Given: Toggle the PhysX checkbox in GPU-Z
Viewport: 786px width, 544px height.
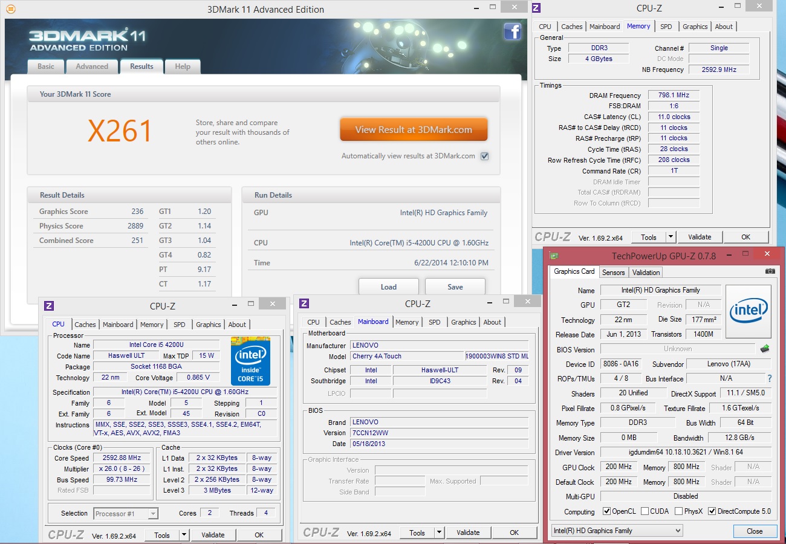Looking at the screenshot, I should [x=678, y=511].
